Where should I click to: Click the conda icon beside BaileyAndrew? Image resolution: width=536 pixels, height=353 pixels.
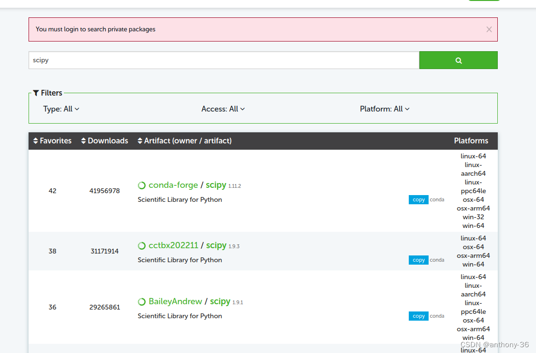[x=142, y=302]
